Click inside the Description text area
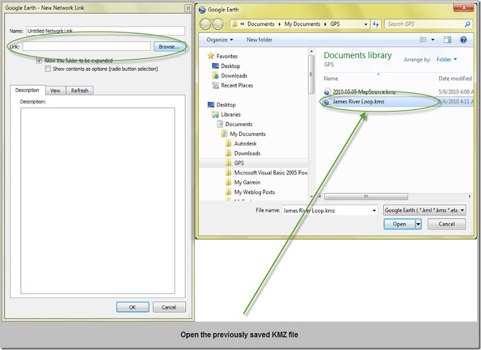The width and height of the screenshot is (481, 350). click(97, 201)
